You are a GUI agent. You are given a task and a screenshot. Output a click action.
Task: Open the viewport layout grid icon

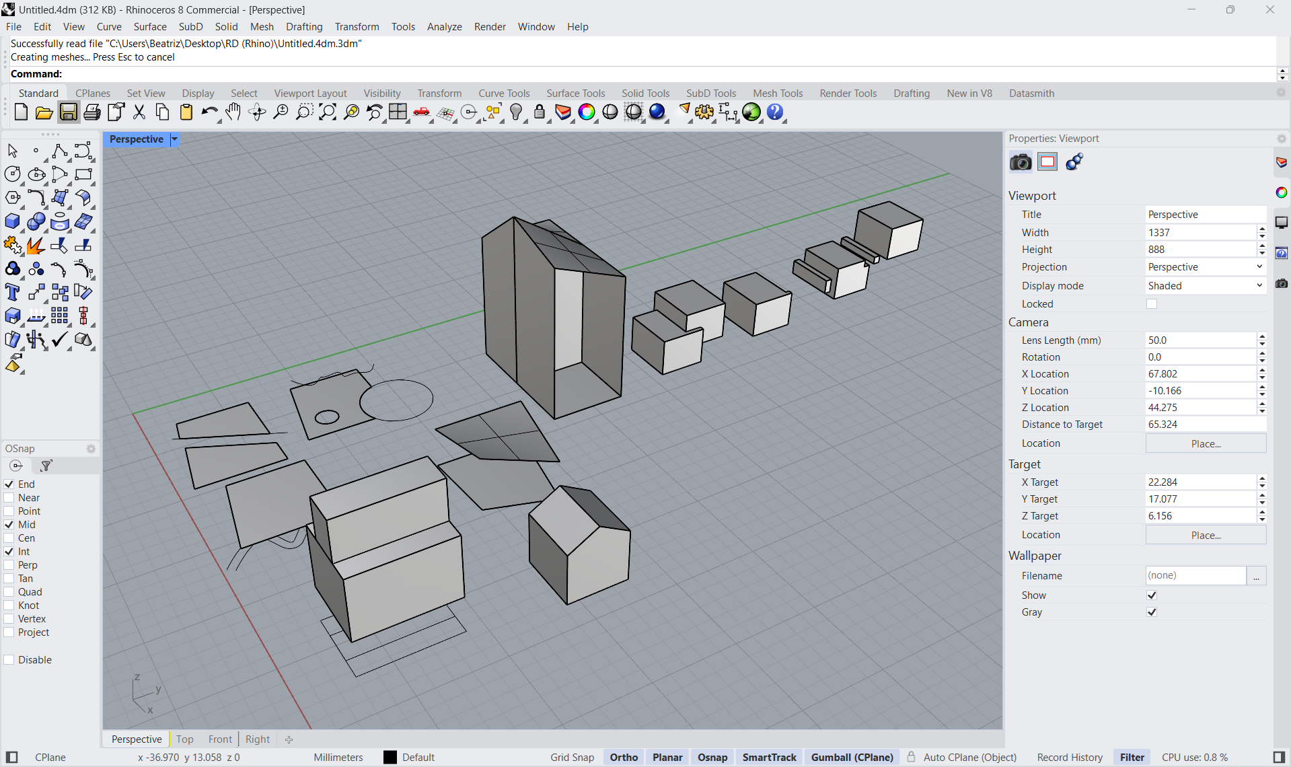[398, 112]
